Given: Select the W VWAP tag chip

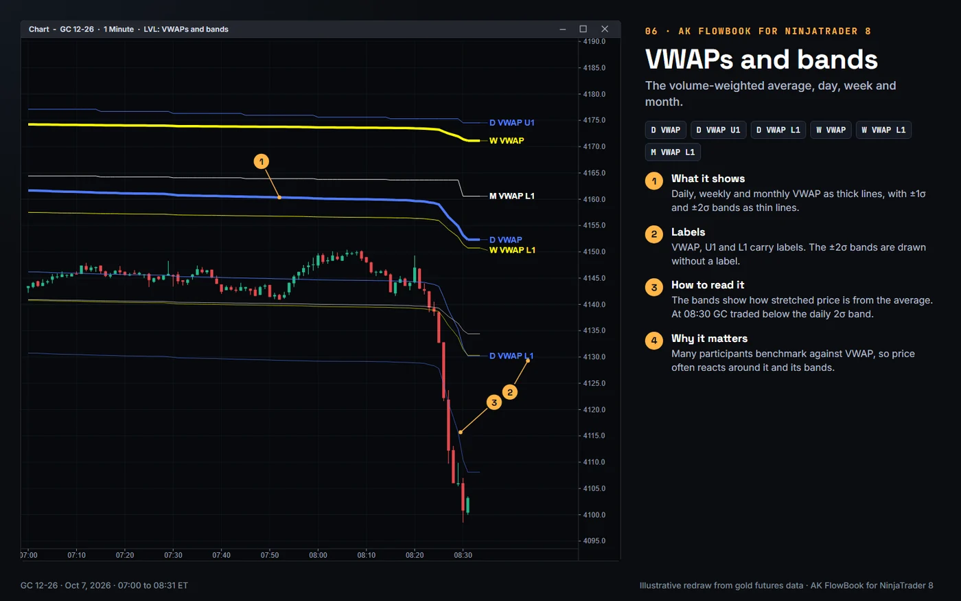Looking at the screenshot, I should tap(831, 130).
